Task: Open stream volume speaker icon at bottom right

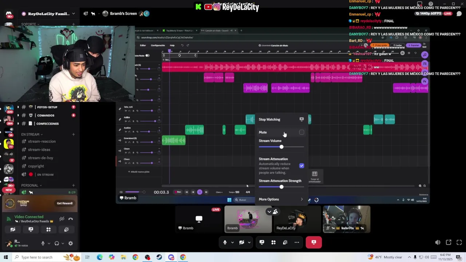Action: point(438,242)
